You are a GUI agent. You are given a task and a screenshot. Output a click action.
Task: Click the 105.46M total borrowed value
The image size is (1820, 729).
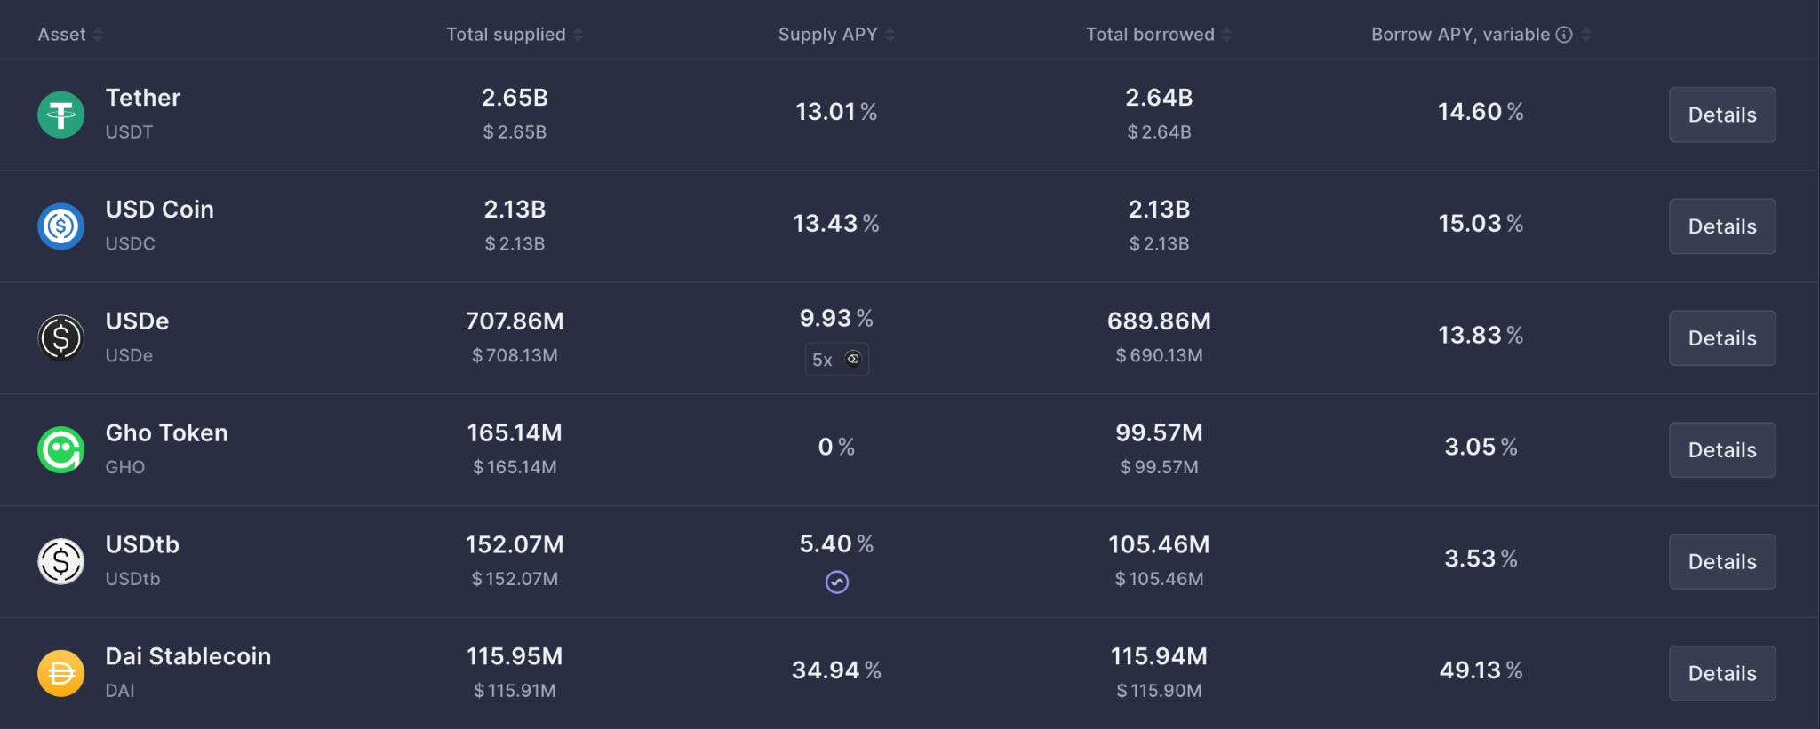[x=1159, y=545]
